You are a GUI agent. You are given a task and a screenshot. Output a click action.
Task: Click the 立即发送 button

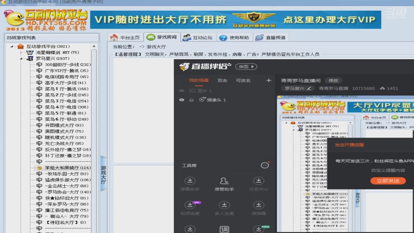point(388,181)
